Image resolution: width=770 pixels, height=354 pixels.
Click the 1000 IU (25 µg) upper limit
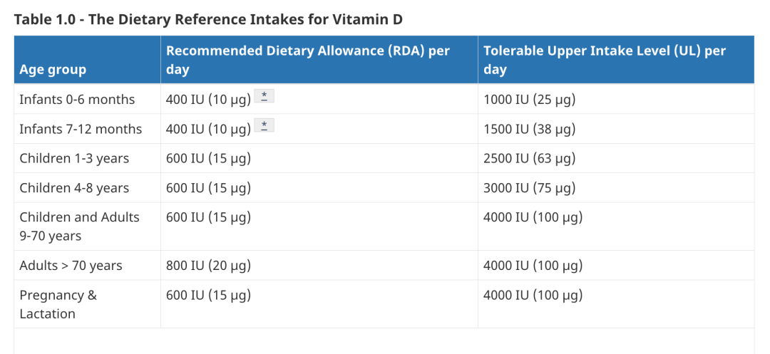pos(529,100)
